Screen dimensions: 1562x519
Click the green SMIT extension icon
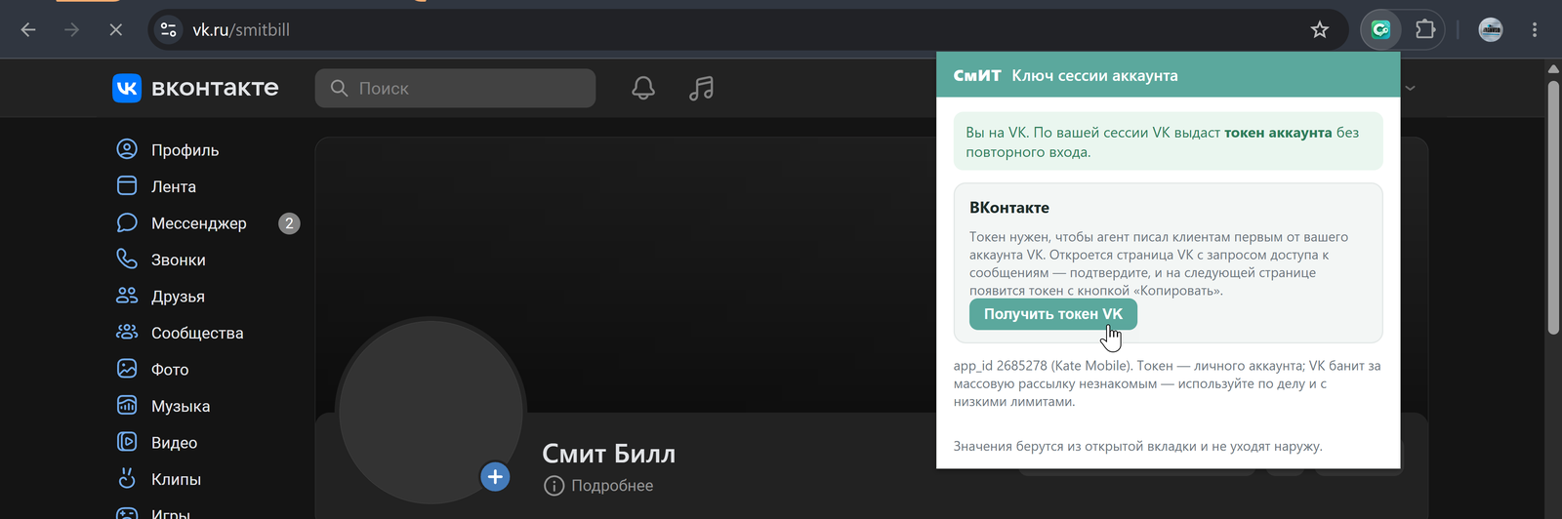click(1380, 30)
